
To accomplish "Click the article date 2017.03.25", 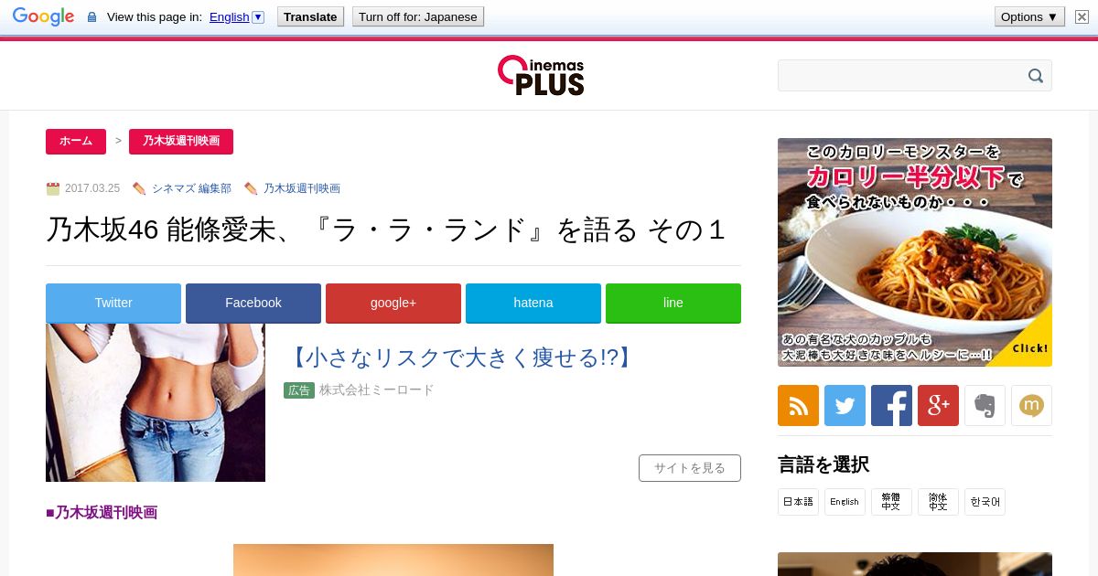I will pos(92,188).
